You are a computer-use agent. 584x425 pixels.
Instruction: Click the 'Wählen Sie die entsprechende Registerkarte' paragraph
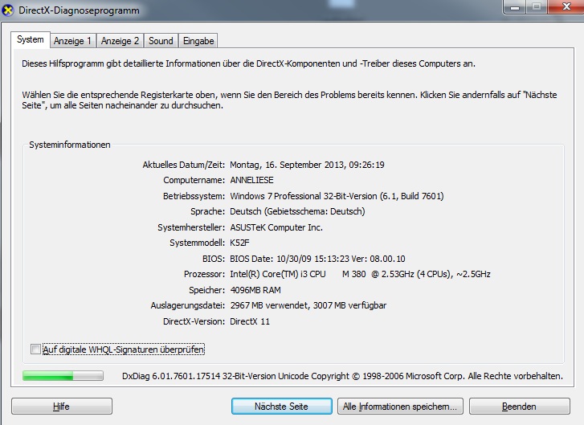[289, 100]
